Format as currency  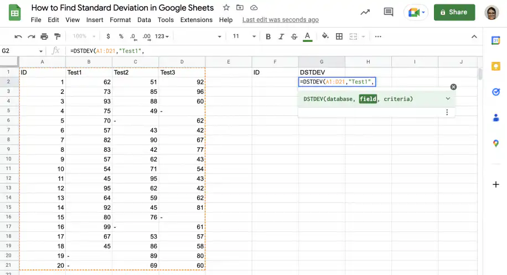[x=108, y=36]
